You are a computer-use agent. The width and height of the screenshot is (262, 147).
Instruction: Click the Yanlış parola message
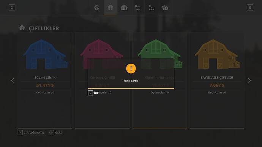(x=131, y=81)
